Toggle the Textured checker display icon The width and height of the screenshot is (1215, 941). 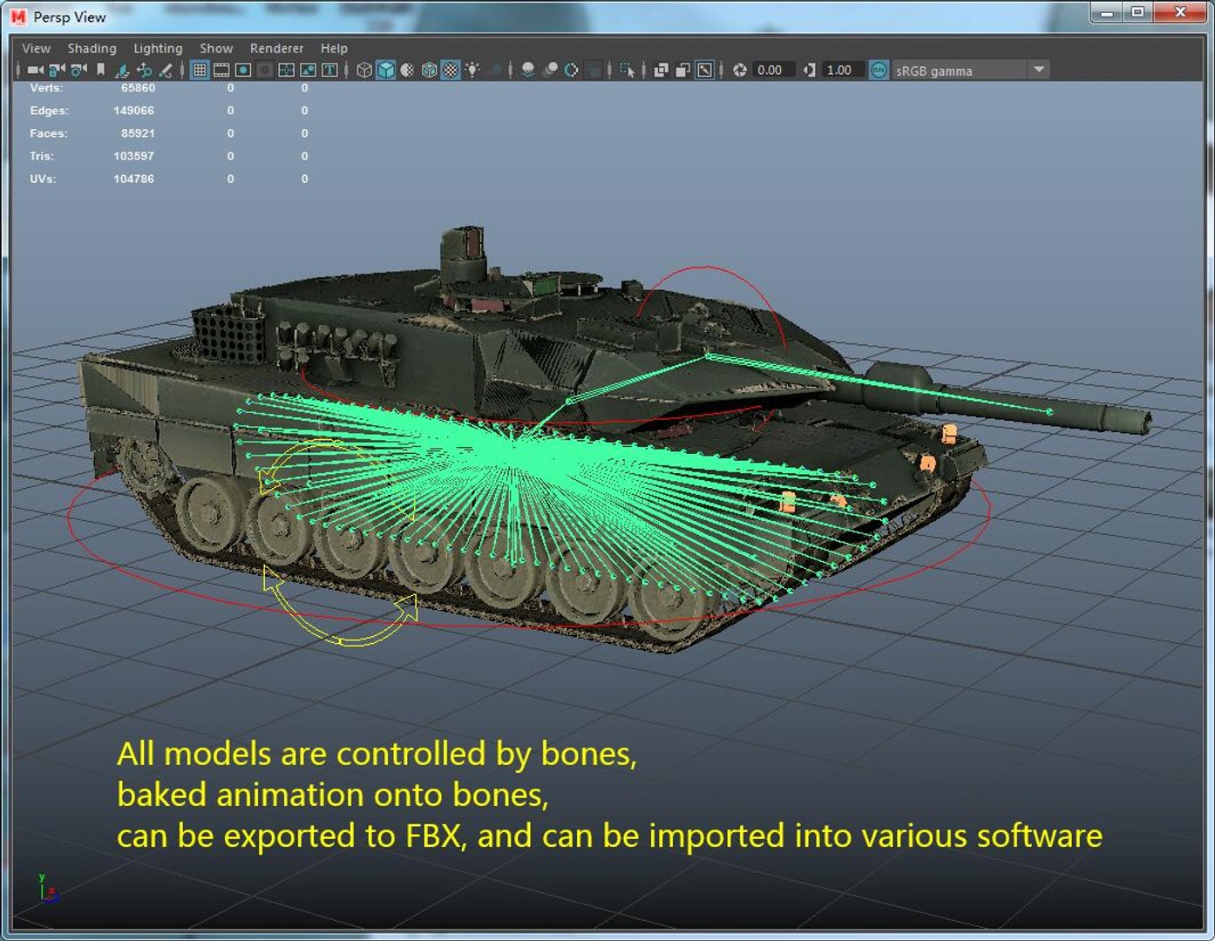pos(451,70)
